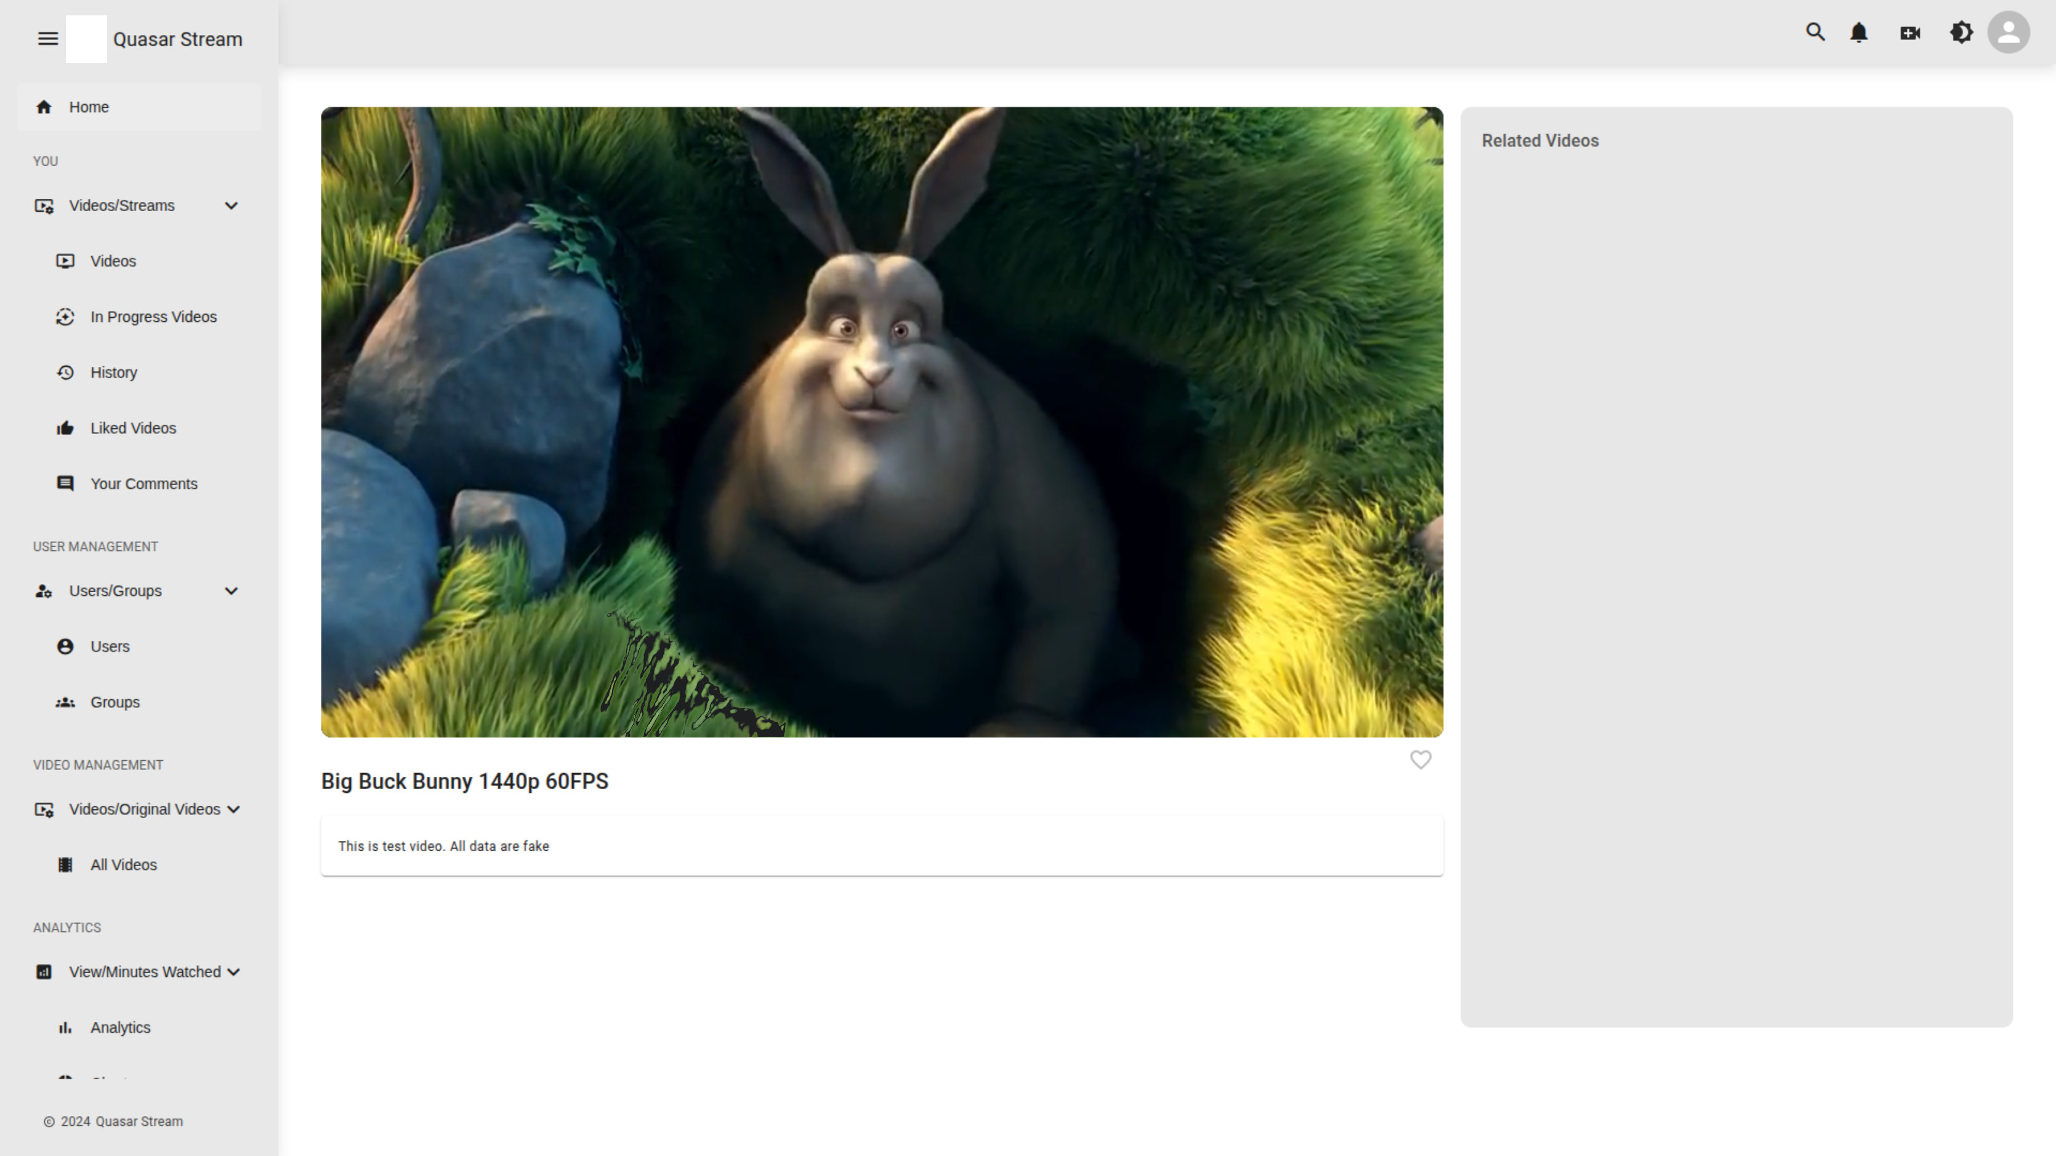
Task: Click the Videos play icon
Action: pos(65,262)
